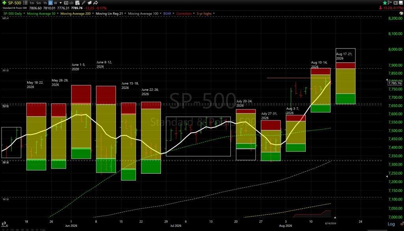Click the red -0.17% change figure in the quote row
The width and height of the screenshot is (404, 231).
pos(101,8)
